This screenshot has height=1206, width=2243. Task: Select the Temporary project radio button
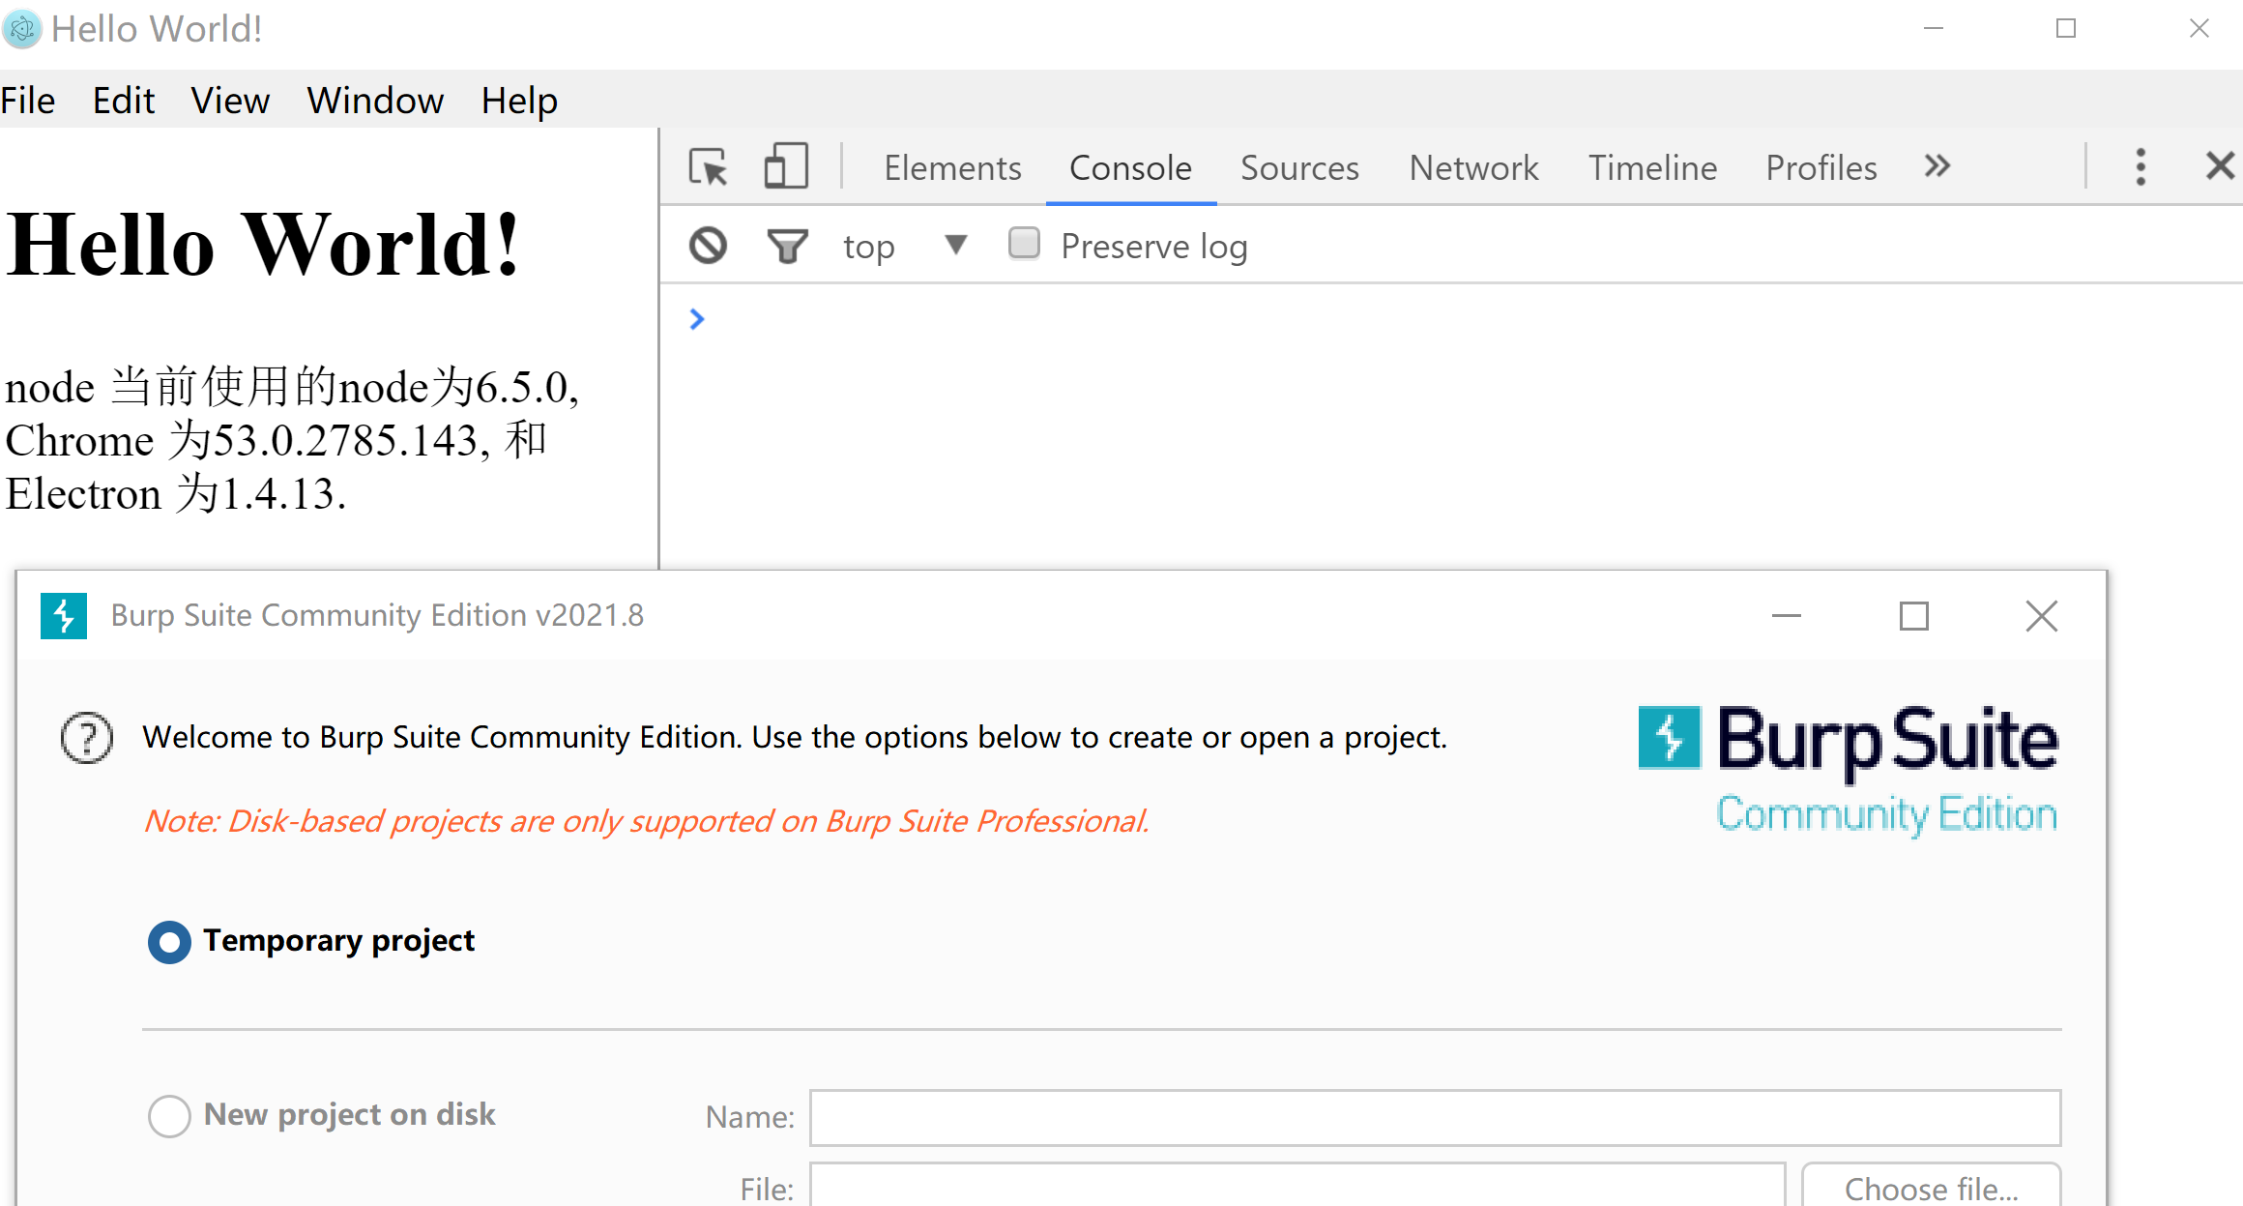169,941
